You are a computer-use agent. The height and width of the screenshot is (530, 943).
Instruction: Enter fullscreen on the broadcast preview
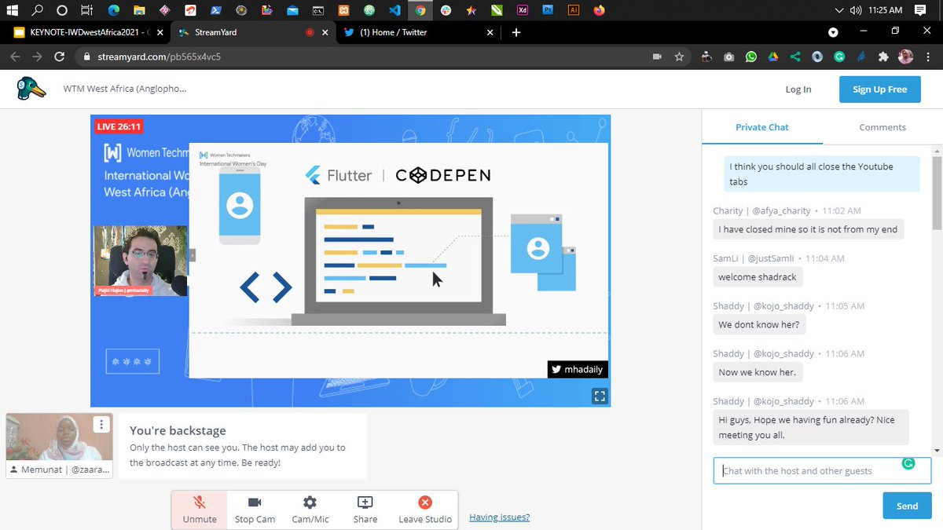click(x=599, y=396)
